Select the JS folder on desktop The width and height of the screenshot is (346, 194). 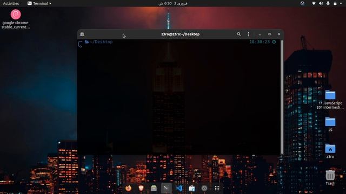[x=330, y=124]
